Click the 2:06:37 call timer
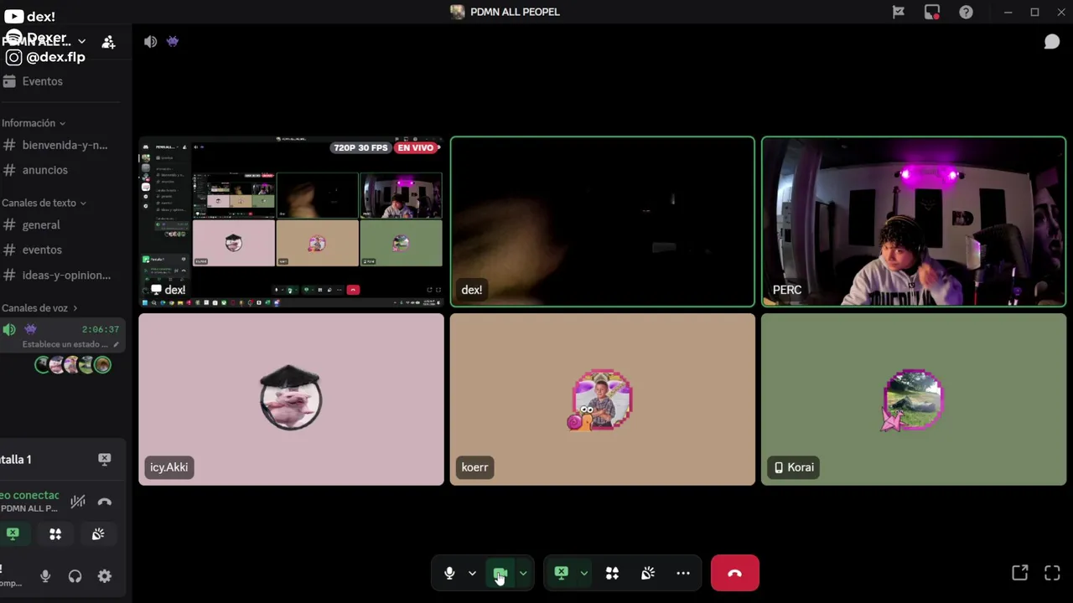 coord(101,330)
